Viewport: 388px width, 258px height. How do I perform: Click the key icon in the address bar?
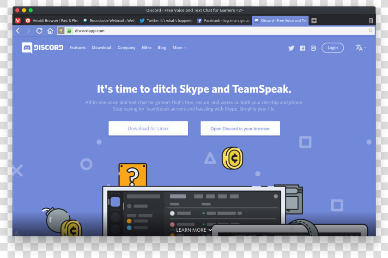(61, 31)
